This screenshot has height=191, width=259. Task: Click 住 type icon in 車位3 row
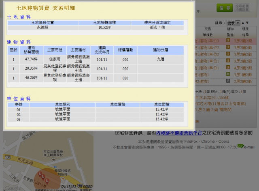pyautogui.click(x=228, y=40)
